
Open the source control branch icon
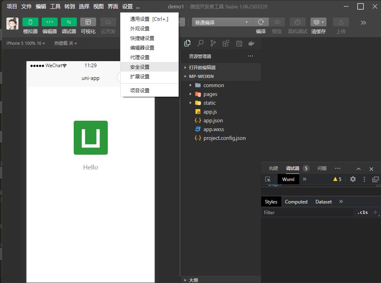[x=213, y=43]
